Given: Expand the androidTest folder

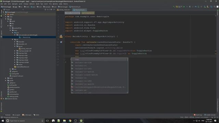Looking at the screenshot, I should 10,28.
